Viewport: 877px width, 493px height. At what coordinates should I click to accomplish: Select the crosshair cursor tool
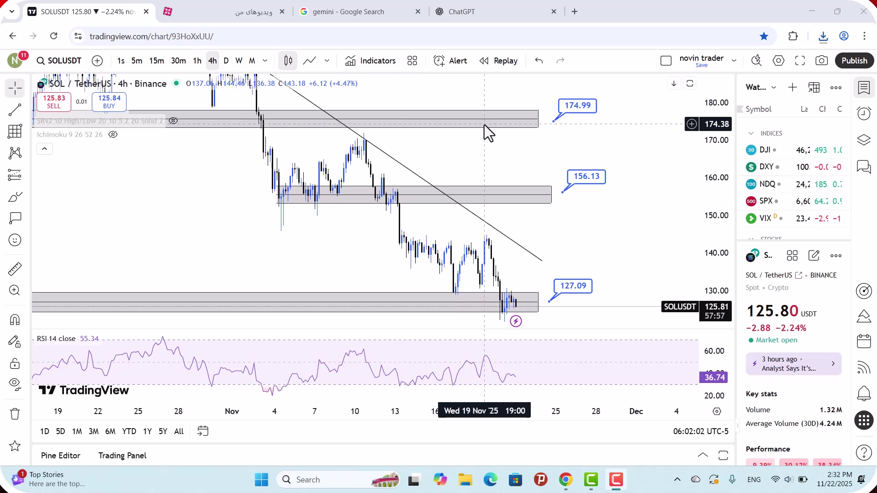pos(15,88)
